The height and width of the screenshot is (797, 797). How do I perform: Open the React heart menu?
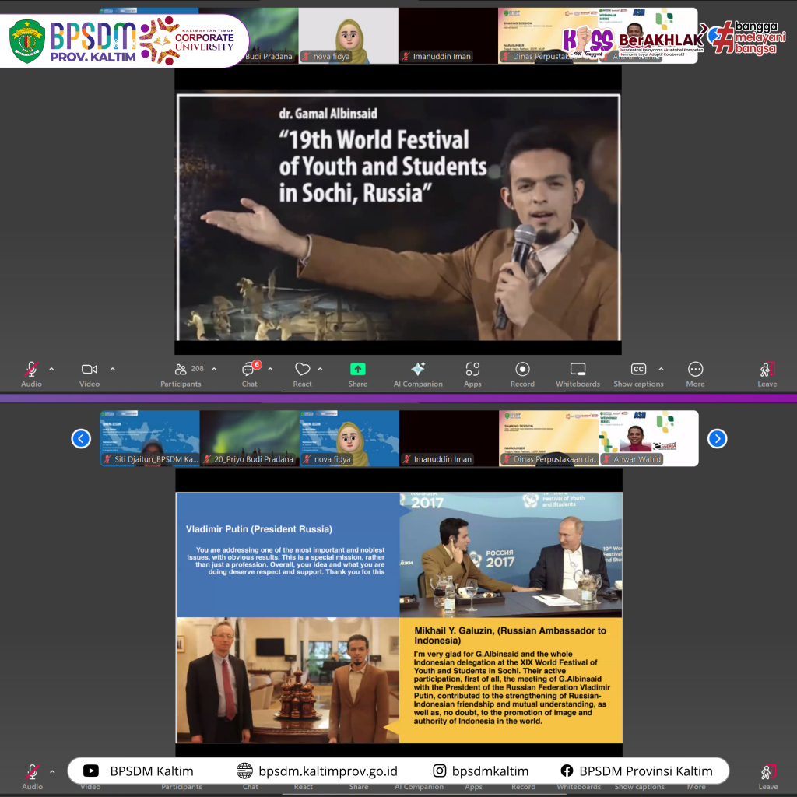(303, 374)
